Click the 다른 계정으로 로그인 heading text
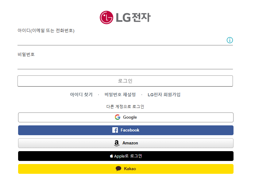The width and height of the screenshot is (255, 187). click(x=125, y=107)
